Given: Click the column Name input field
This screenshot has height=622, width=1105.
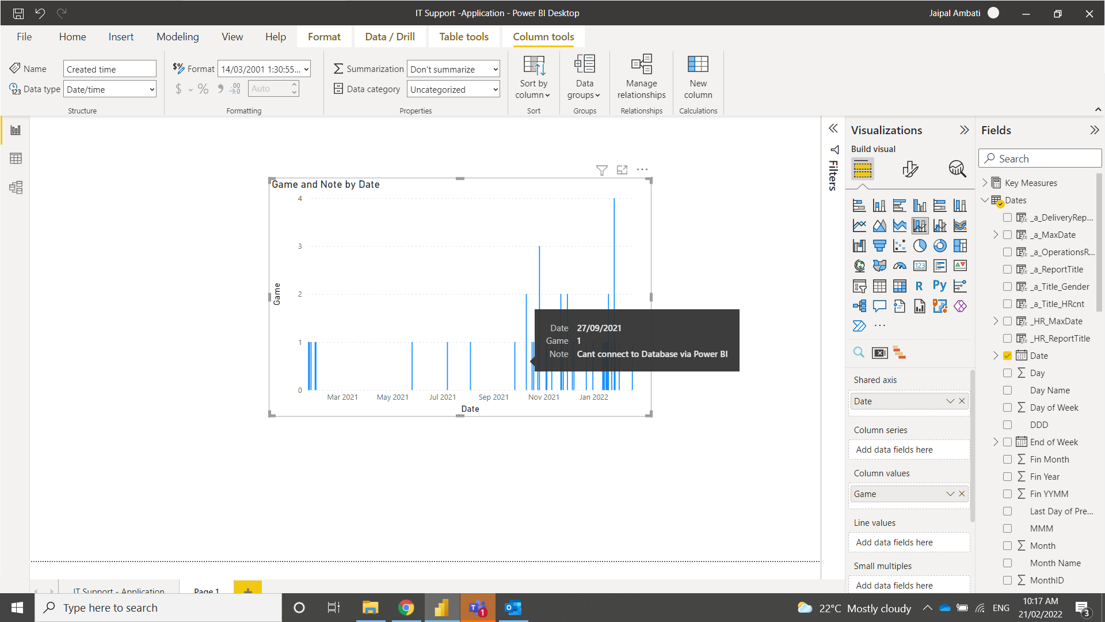Looking at the screenshot, I should (x=109, y=69).
